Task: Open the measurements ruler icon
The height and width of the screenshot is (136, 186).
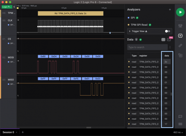Action: (x=180, y=45)
